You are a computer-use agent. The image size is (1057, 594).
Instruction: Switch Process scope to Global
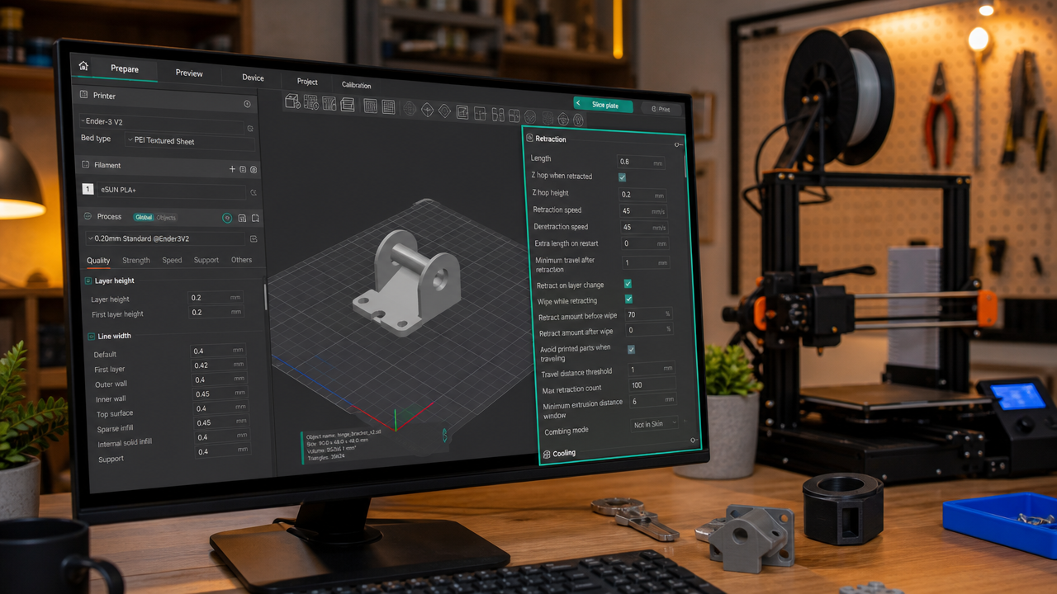tap(144, 217)
